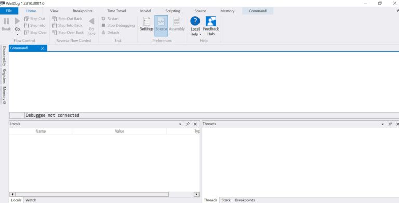Click Step Out Back
This screenshot has width=399, height=203.
pos(67,19)
